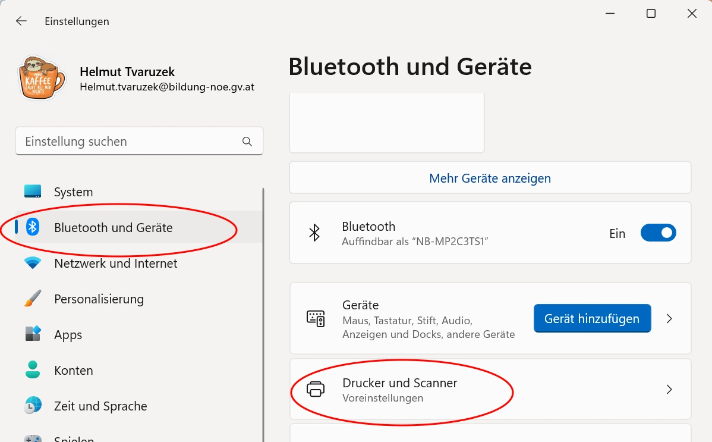Click the search magnifier icon
This screenshot has width=712, height=442.
(247, 142)
